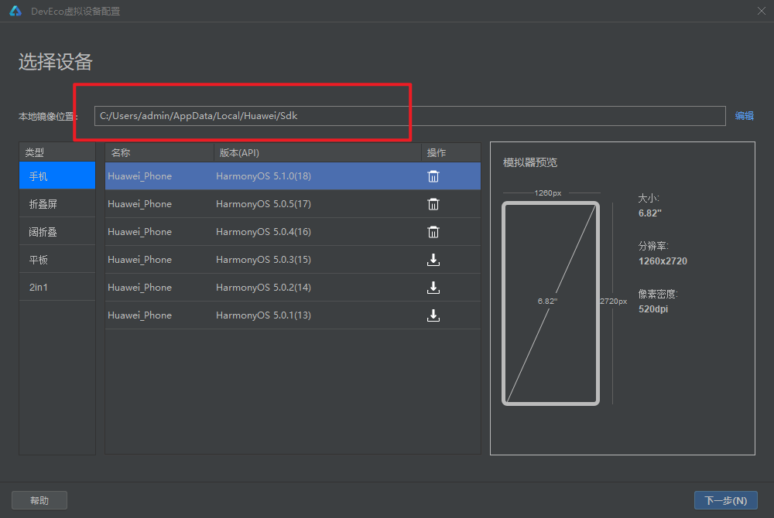Click the 操作 column header
The height and width of the screenshot is (518, 774).
(x=450, y=153)
